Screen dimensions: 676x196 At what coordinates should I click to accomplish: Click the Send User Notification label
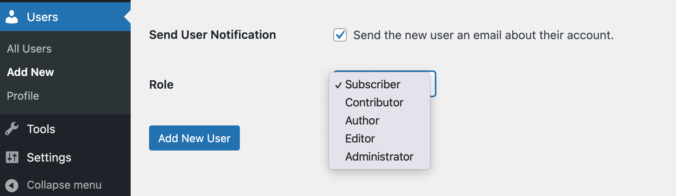point(212,34)
